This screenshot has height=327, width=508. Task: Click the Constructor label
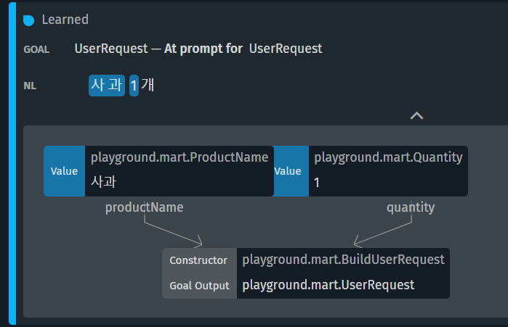point(198,260)
